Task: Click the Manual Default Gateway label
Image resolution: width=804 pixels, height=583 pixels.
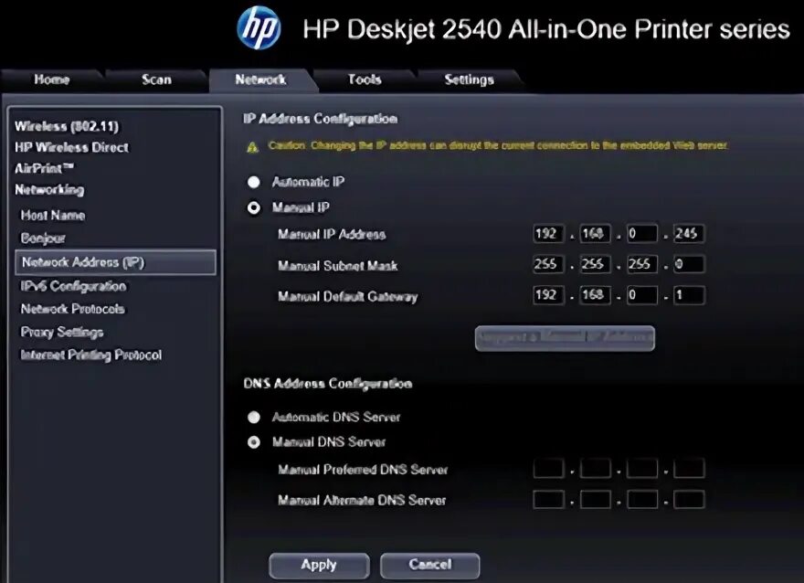Action: 348,296
